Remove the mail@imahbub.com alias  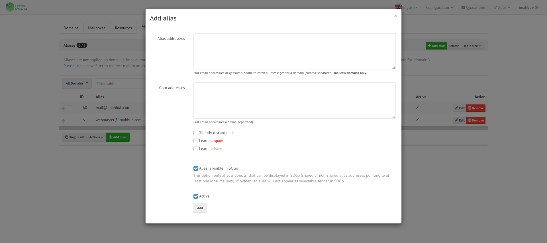coord(476,108)
